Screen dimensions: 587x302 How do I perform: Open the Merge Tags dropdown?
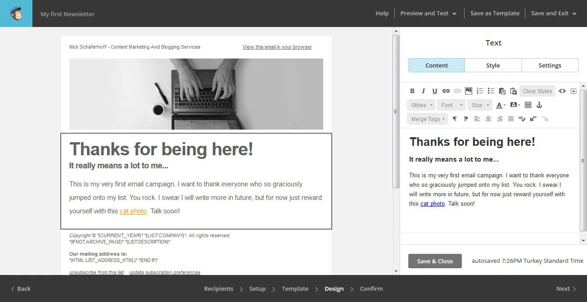click(x=428, y=119)
